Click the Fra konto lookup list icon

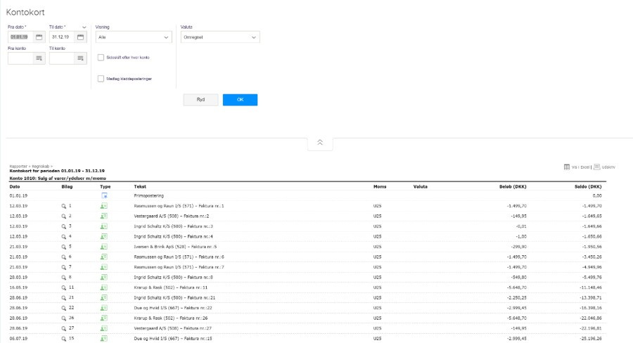point(39,59)
